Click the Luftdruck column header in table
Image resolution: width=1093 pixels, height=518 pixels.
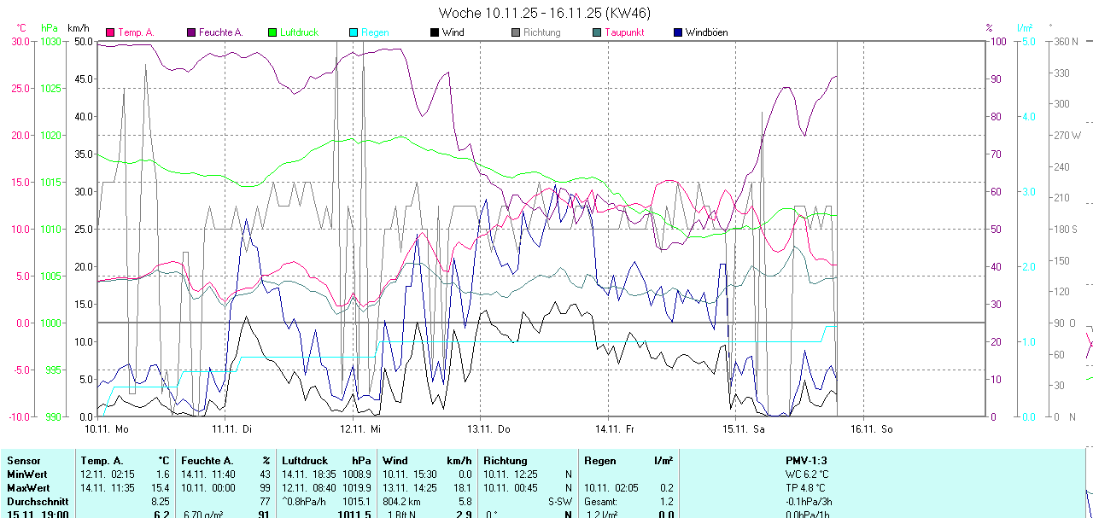[306, 460]
